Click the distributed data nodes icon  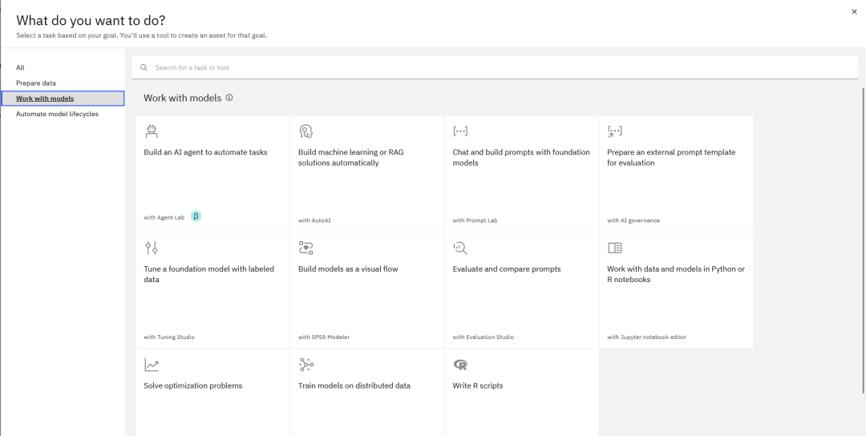point(306,365)
